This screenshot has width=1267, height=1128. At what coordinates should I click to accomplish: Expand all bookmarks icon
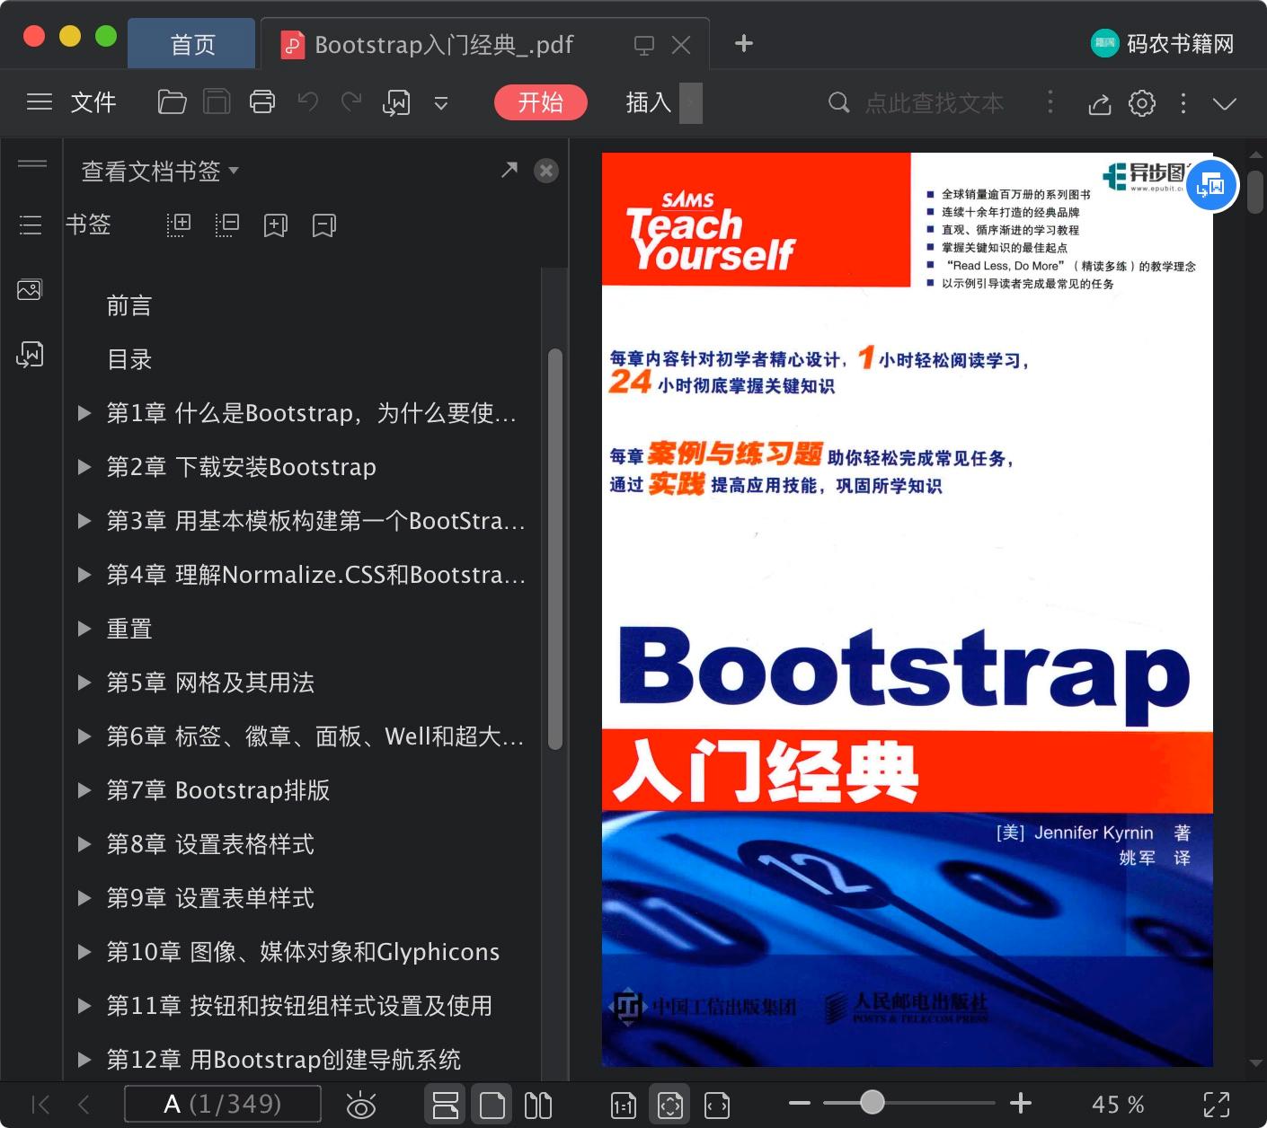(179, 225)
